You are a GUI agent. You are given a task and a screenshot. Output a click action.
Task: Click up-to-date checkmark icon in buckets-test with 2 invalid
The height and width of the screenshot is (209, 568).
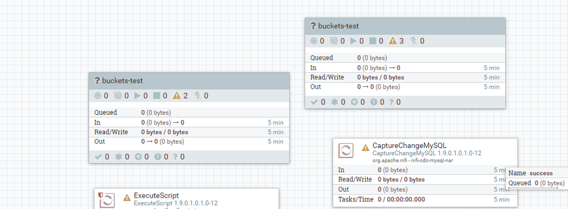coord(98,157)
